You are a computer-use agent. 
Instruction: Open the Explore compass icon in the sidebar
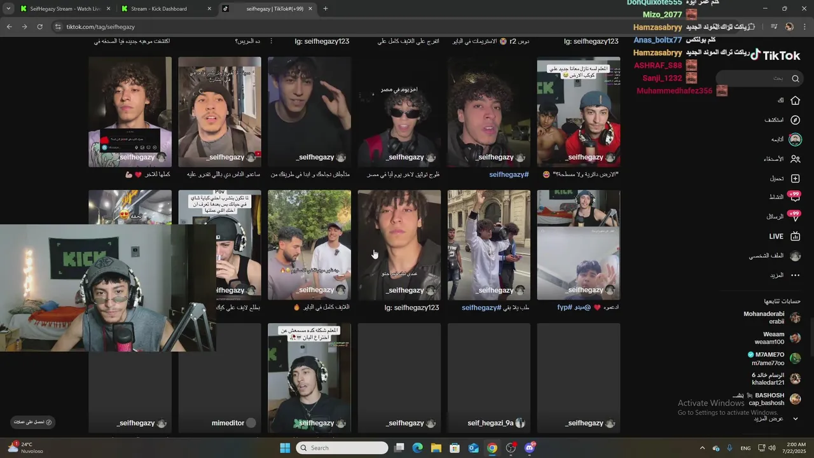click(x=795, y=120)
